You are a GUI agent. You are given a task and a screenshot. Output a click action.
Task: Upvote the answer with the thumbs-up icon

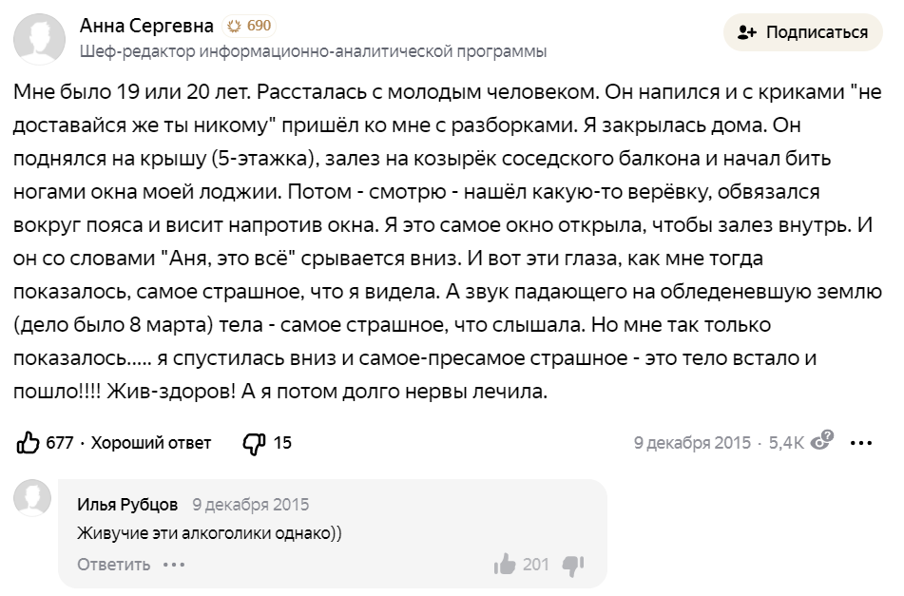pyautogui.click(x=27, y=441)
